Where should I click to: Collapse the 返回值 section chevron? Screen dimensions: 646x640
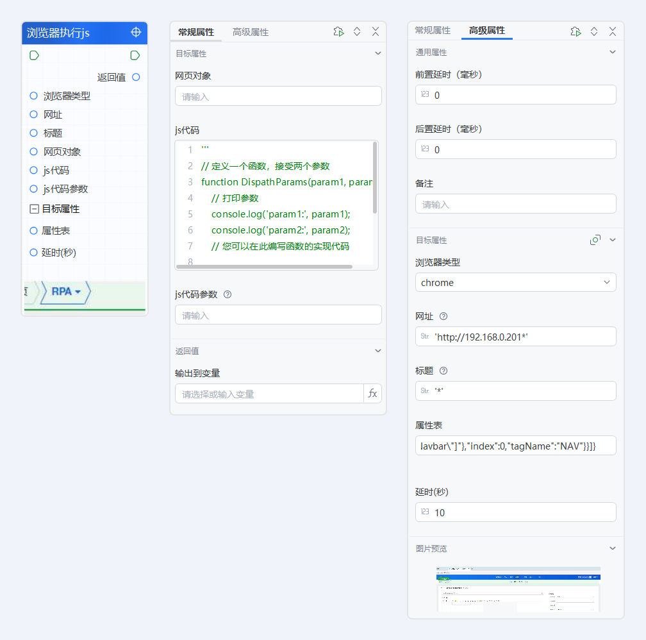coord(377,350)
